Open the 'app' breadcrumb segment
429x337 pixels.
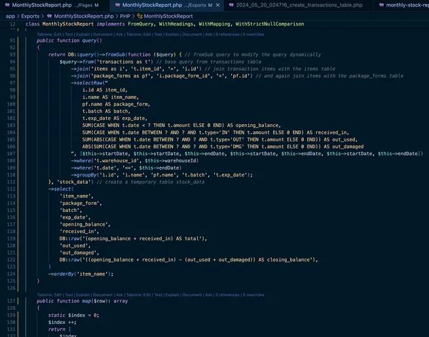point(10,16)
